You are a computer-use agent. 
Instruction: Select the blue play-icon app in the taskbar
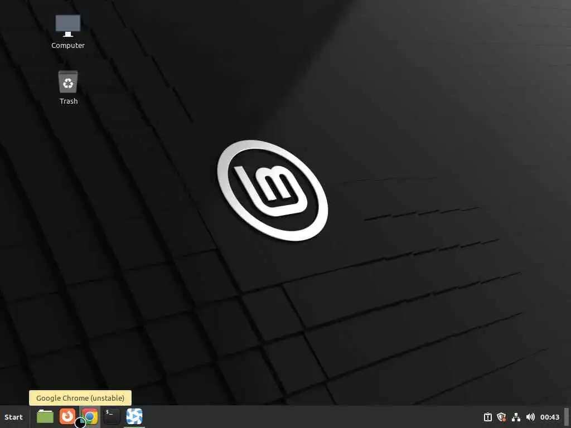pos(134,416)
